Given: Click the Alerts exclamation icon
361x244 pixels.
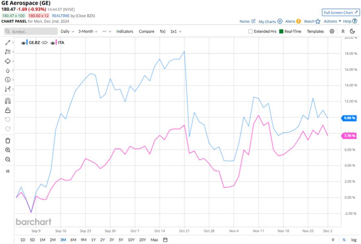Looking at the screenshot, I should [x=298, y=21].
